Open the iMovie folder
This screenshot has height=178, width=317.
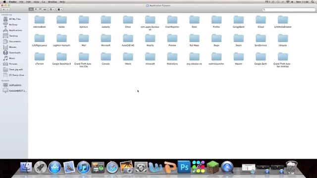(x=128, y=57)
